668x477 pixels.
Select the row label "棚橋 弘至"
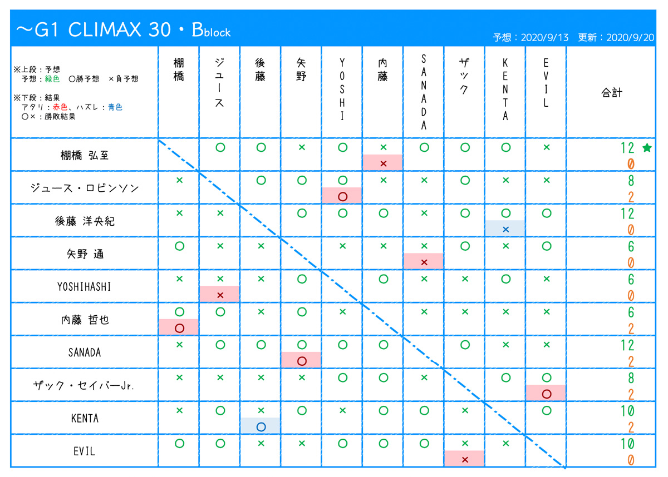tap(85, 156)
